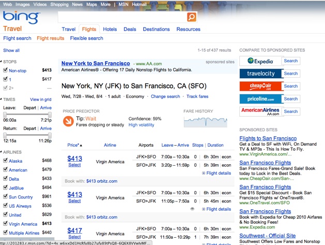Expand Flight details for 11:05p return flight
Screen dimensions: 325x245
click(216, 209)
